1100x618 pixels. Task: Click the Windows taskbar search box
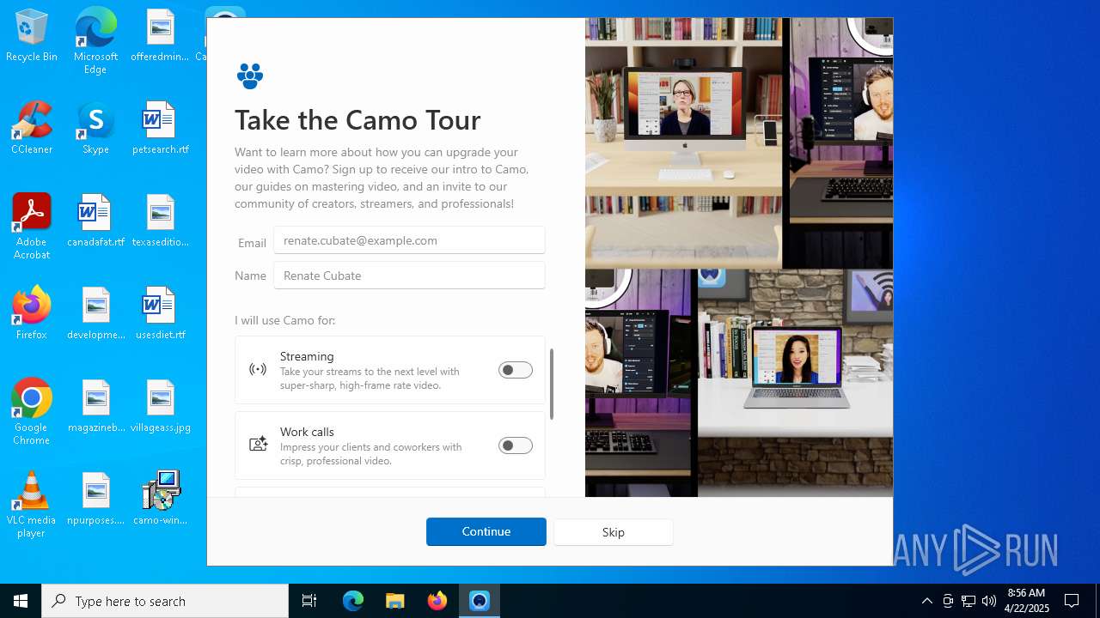pos(165,601)
